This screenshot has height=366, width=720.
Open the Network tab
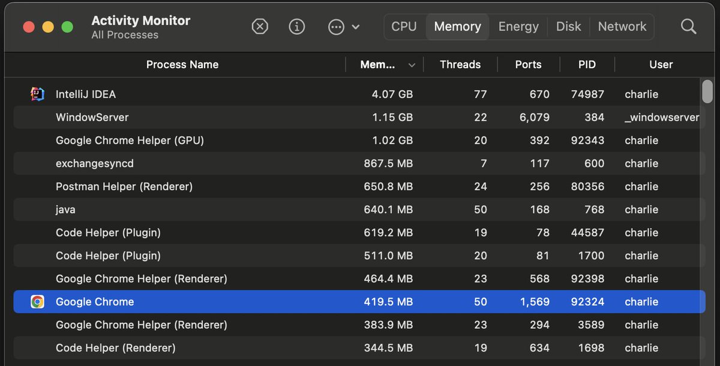[x=622, y=26]
